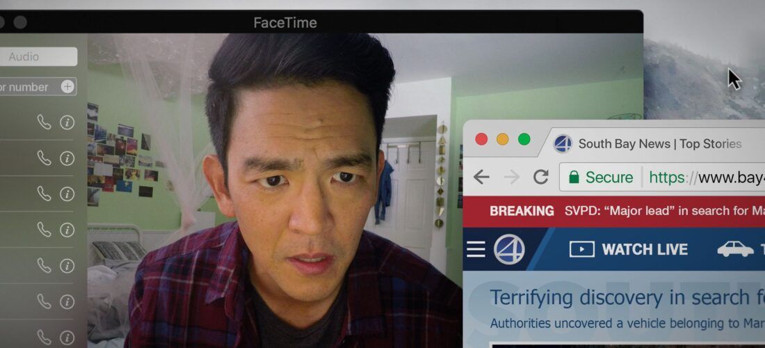Screen dimensions: 765x348
Task: Click the phone icon in the fourth contact row
Action: [x=44, y=230]
